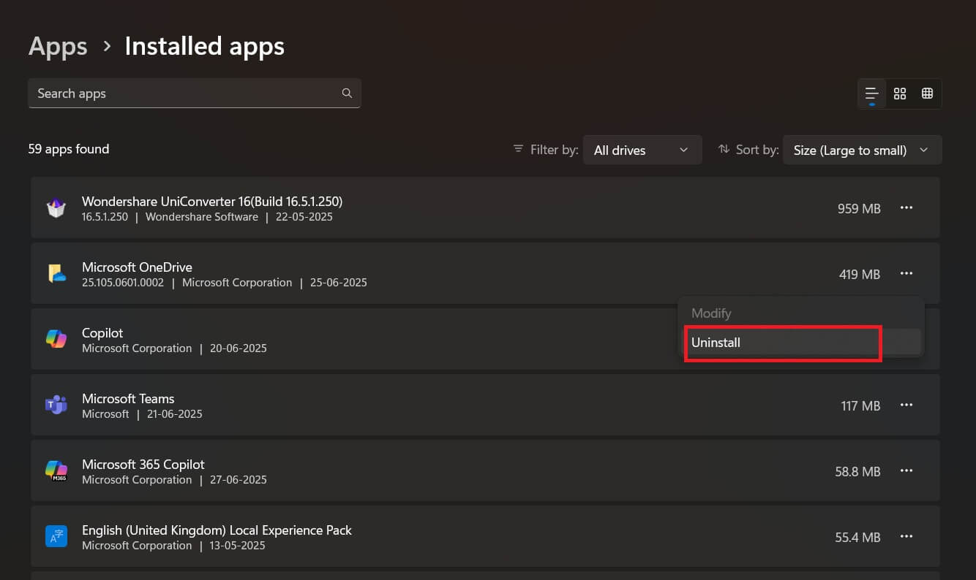The width and height of the screenshot is (976, 580).
Task: Click the Microsoft Teams app icon
Action: [56, 405]
